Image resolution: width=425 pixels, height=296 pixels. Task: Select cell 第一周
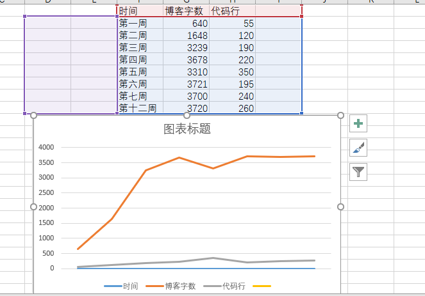click(x=140, y=23)
